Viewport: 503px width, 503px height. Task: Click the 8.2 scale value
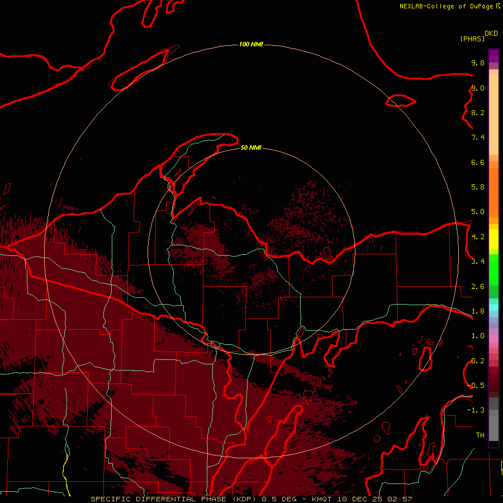478,112
